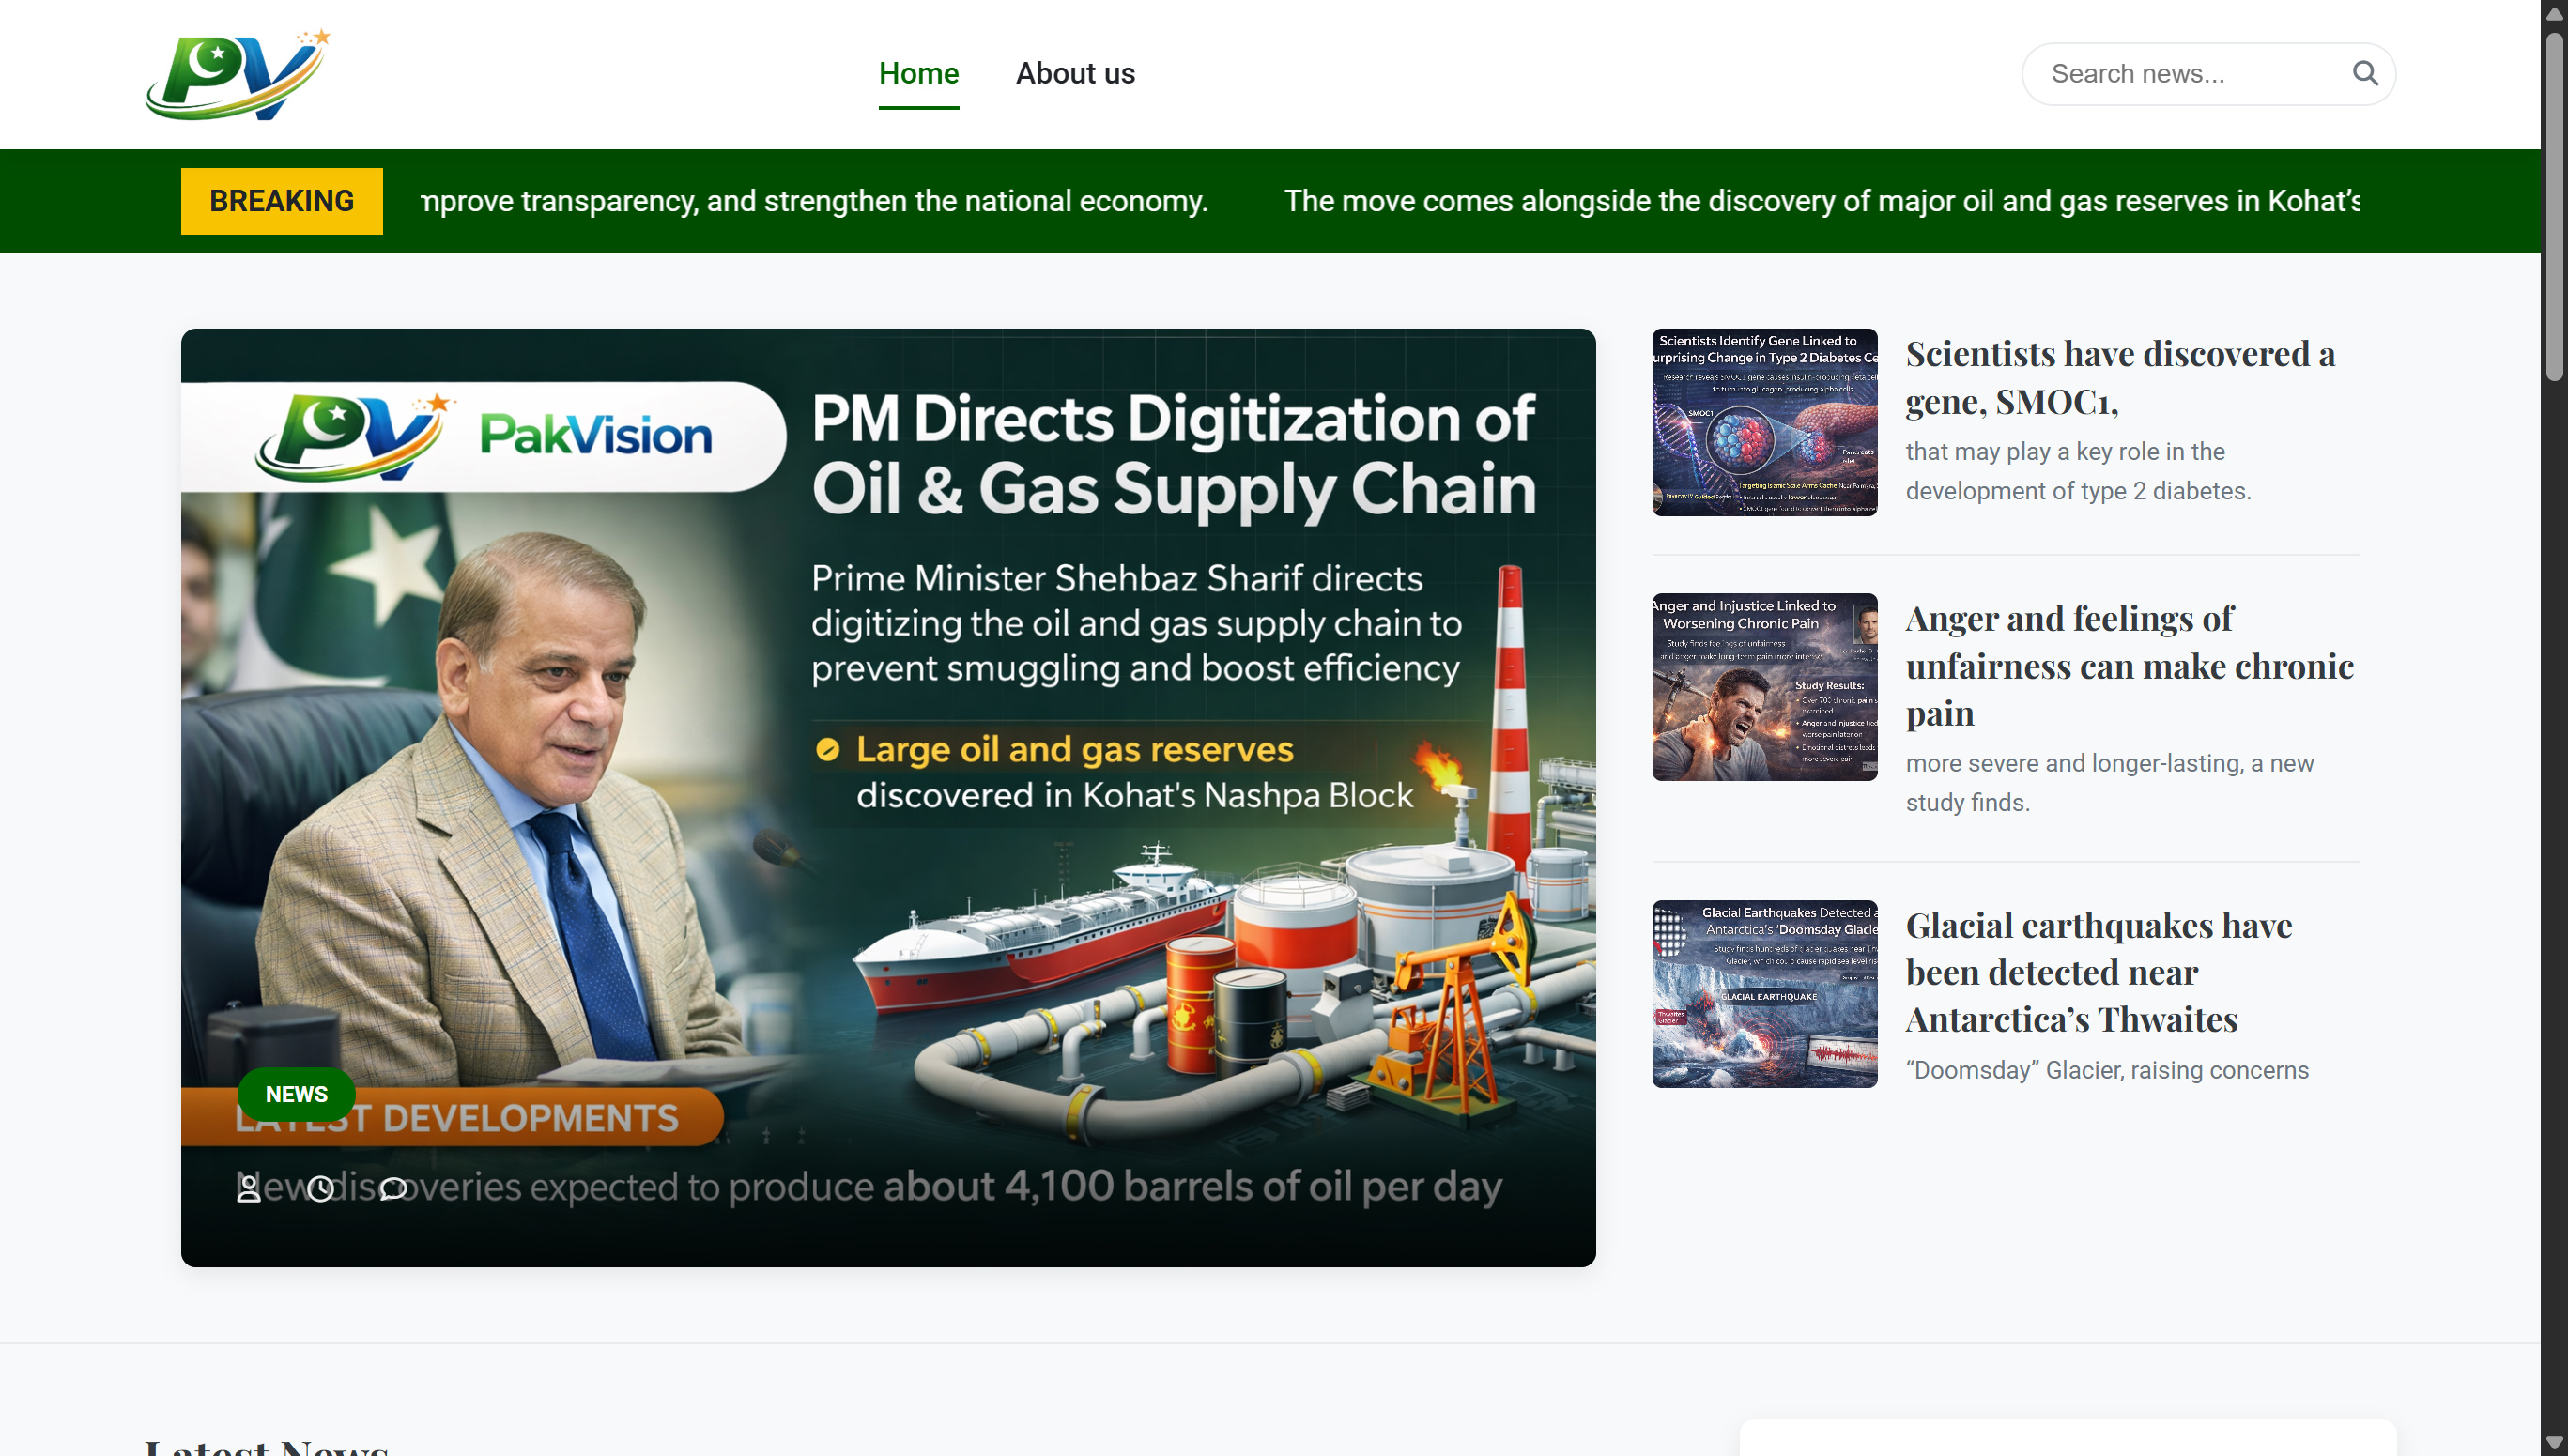Open the SMOC1 gene discovery headline
2568x1456 pixels.
coord(2119,377)
